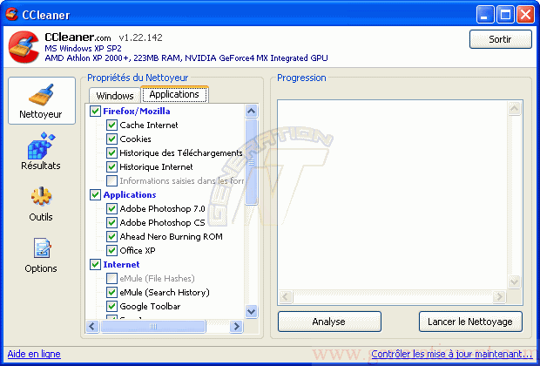Click Progression pane scroll up arrow
Image resolution: width=540 pixels, height=366 pixels.
click(x=514, y=109)
